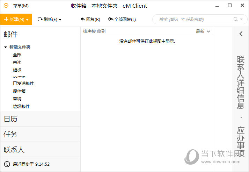This screenshot has width=249, height=172.
Task: Click the magnifier search icon
Action: (236, 19)
